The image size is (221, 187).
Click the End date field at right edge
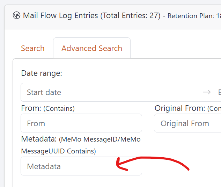coord(219,92)
